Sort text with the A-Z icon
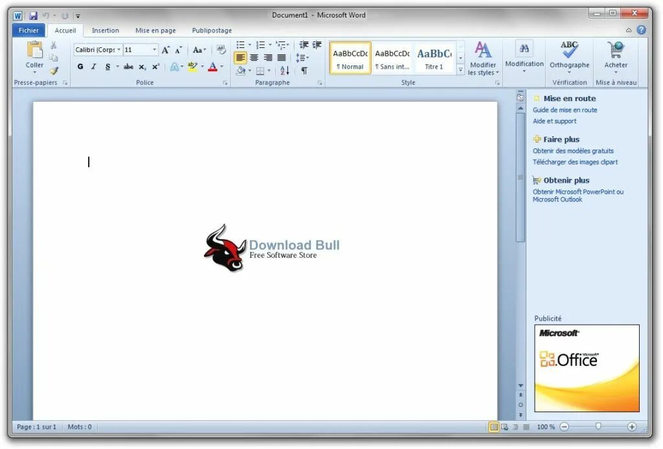Screen dimensions: 663x449 [x=285, y=71]
